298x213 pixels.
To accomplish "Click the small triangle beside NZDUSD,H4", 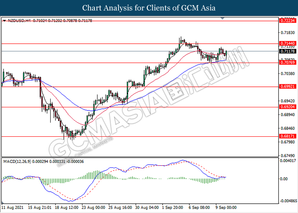I will [x=5, y=20].
